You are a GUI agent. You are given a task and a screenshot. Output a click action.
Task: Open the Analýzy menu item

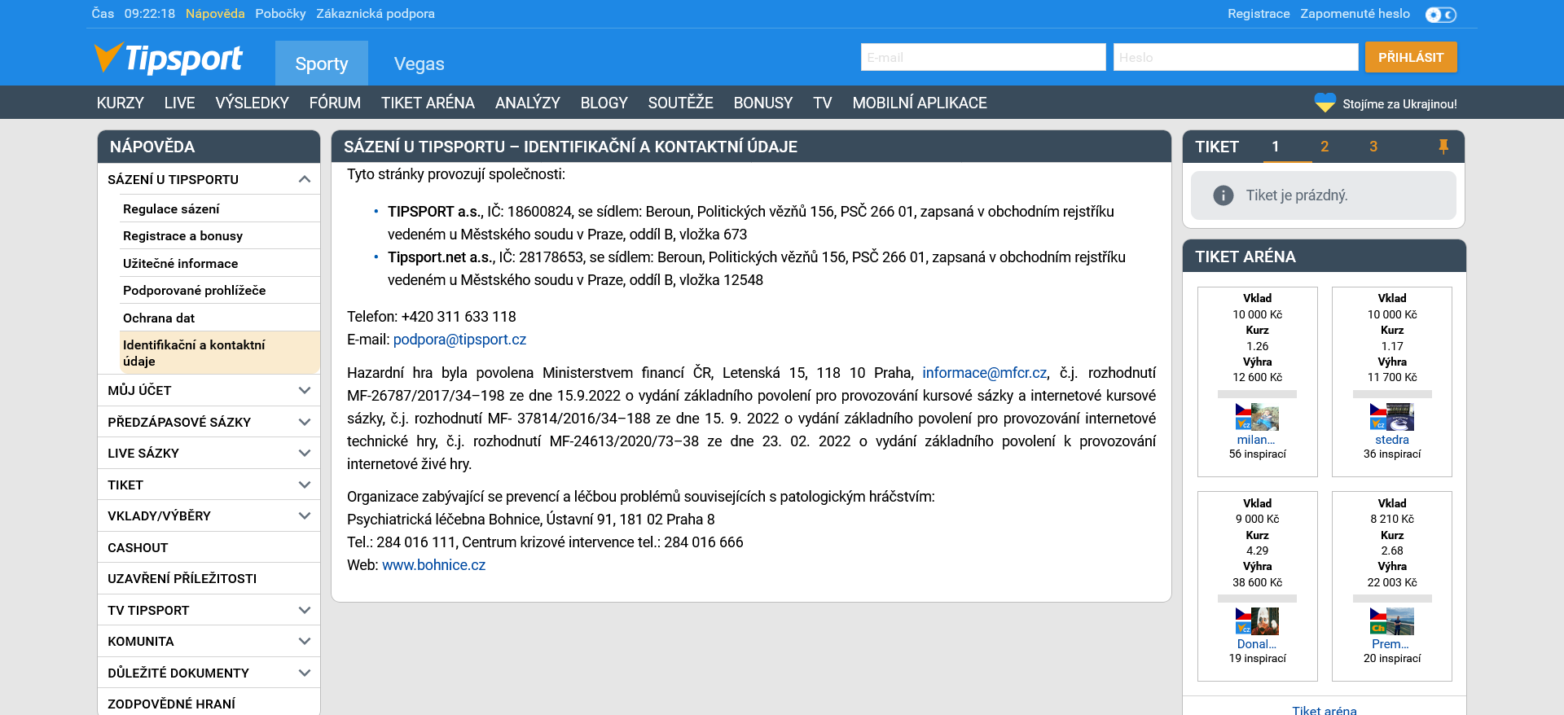coord(528,103)
